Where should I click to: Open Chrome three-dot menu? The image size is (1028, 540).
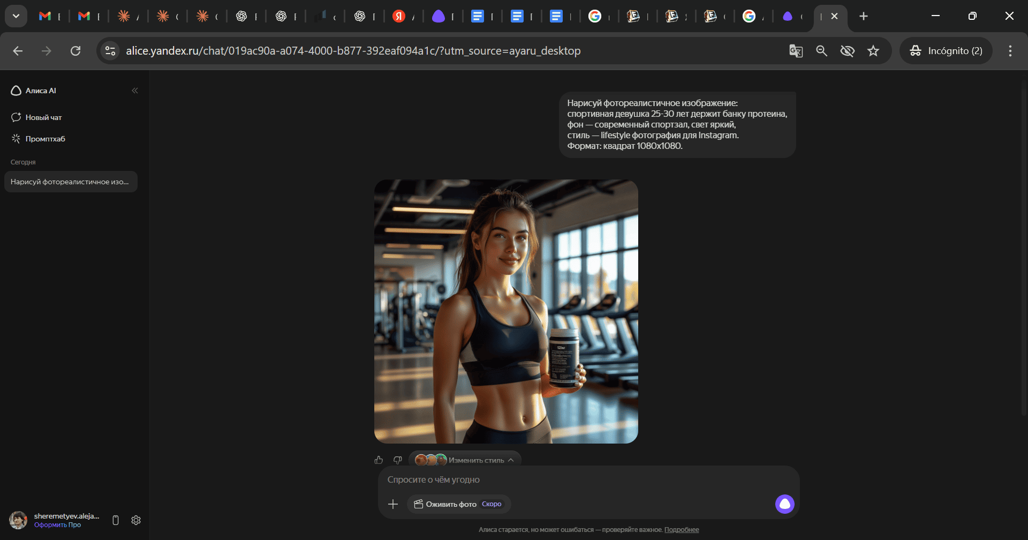(1010, 51)
